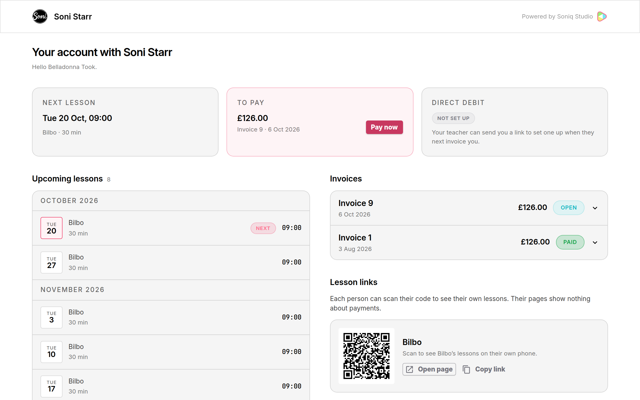
Task: Click Invoice 9 · 6 Oct 2026 in To Pay card
Action: [268, 129]
